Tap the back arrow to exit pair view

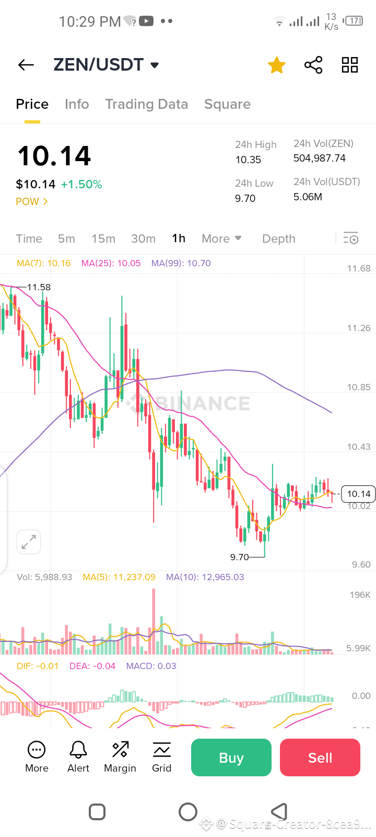[26, 65]
